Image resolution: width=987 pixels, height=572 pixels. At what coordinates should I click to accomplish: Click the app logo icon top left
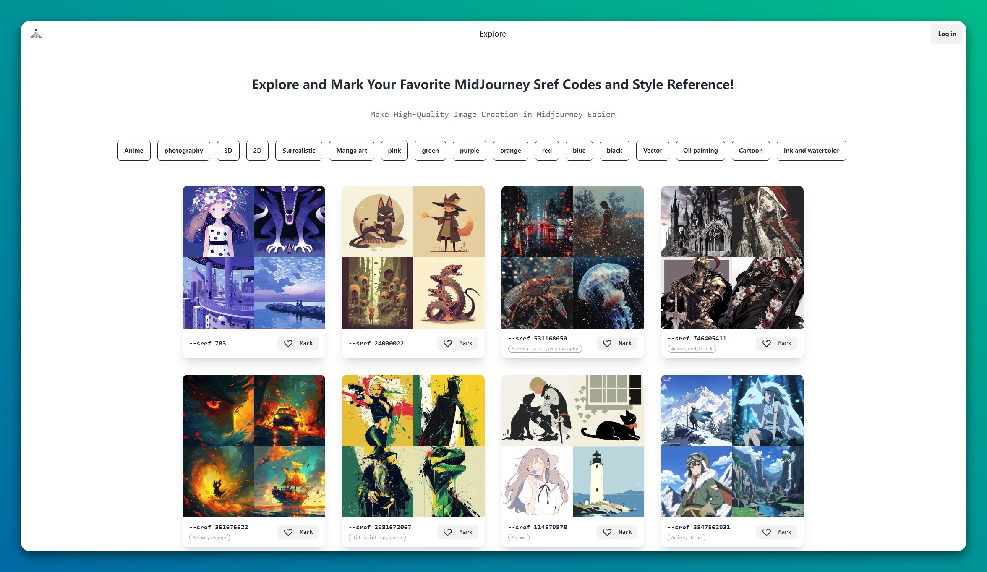(36, 34)
